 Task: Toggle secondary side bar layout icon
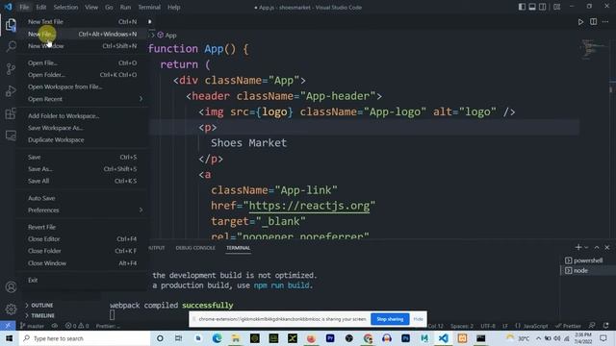(543, 7)
